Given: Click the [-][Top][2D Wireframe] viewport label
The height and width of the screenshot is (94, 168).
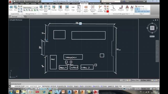Looking at the screenshot, I should point(16,20).
